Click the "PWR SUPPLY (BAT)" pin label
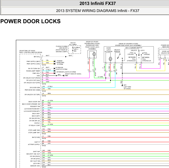This screenshot has height=168, width=169. (x=33, y=62)
